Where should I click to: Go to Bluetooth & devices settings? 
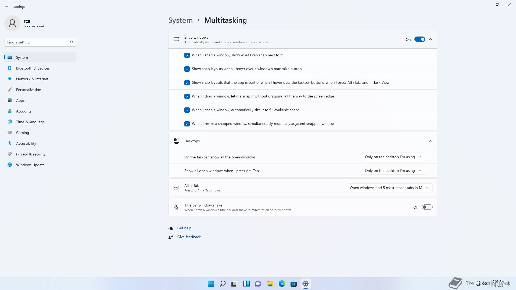tap(33, 68)
